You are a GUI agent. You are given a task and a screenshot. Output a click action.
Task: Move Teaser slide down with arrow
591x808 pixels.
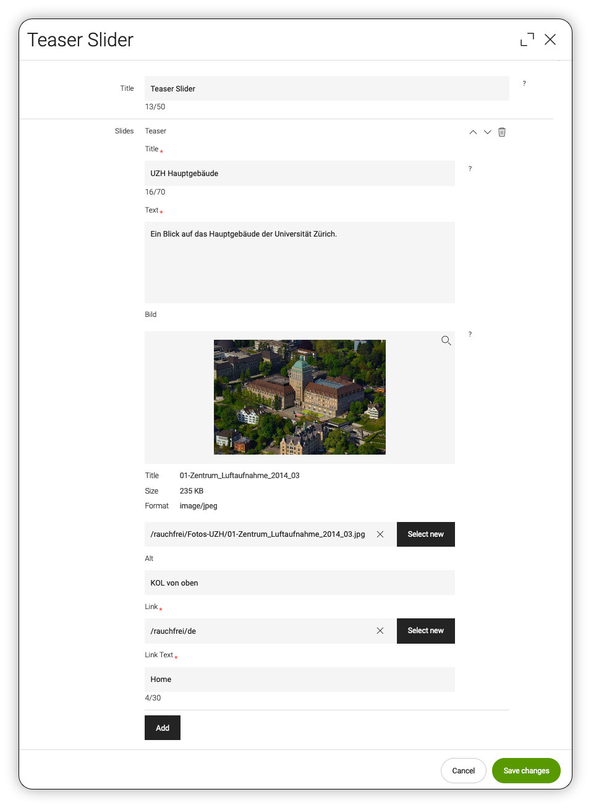(x=488, y=132)
